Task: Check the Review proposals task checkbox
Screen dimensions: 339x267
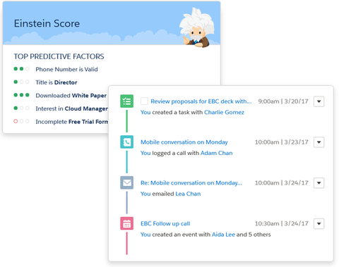Action: click(144, 101)
